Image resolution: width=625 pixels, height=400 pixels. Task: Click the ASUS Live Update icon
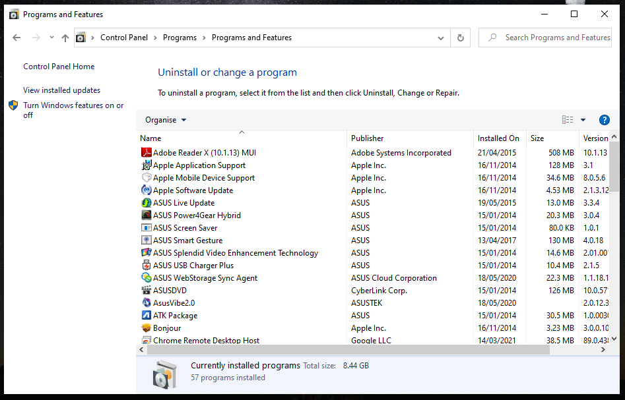(147, 202)
